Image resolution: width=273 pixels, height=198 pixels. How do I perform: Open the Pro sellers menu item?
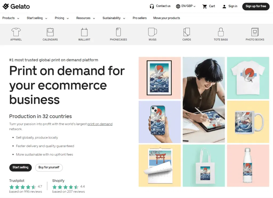tap(139, 18)
